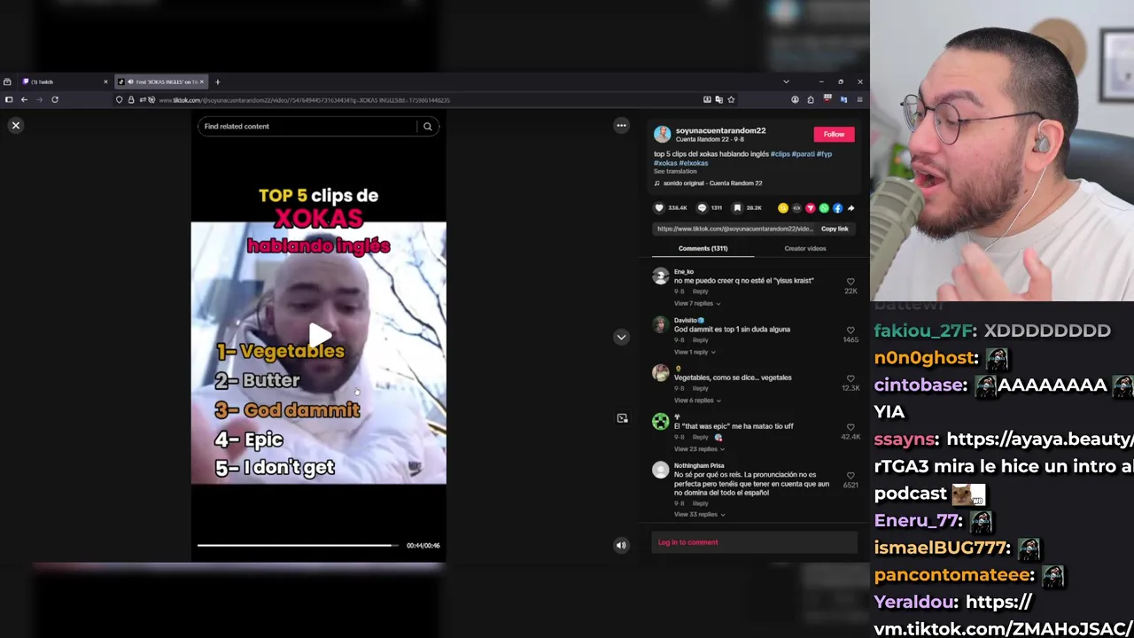Select the Comments (1311) tab
This screenshot has height=638, width=1134.
703,248
